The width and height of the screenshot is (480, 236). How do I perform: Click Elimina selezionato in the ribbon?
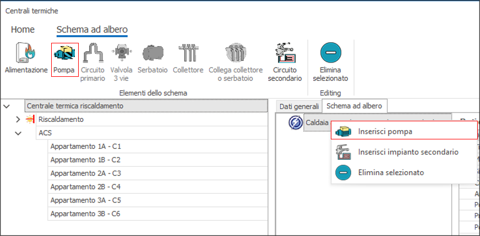[330, 54]
